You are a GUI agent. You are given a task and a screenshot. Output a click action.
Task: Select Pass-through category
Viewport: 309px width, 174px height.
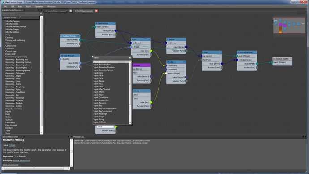click(11, 125)
